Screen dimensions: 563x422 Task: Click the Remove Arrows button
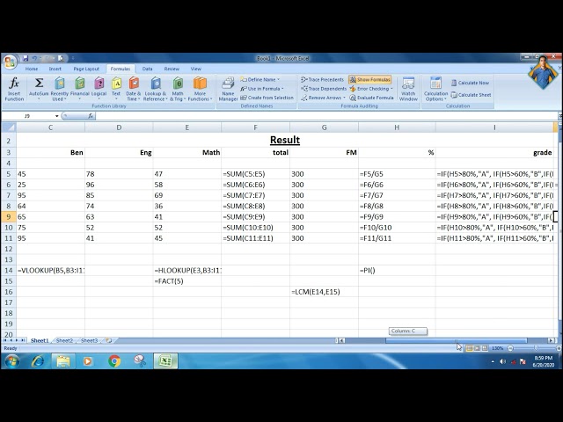[x=322, y=98]
